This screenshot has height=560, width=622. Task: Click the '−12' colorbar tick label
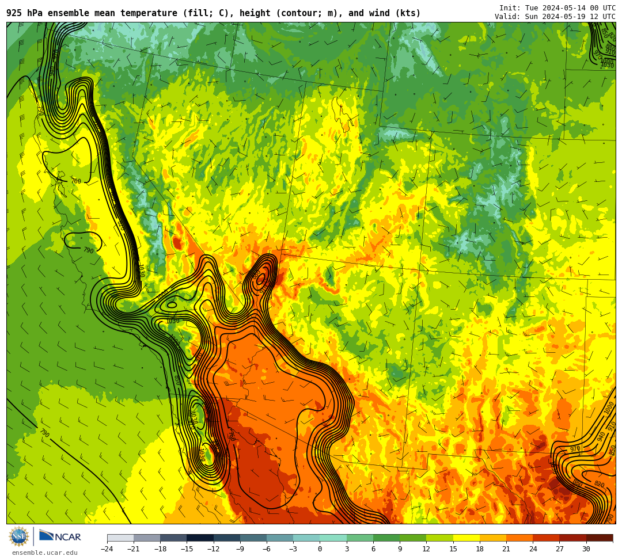click(x=214, y=549)
